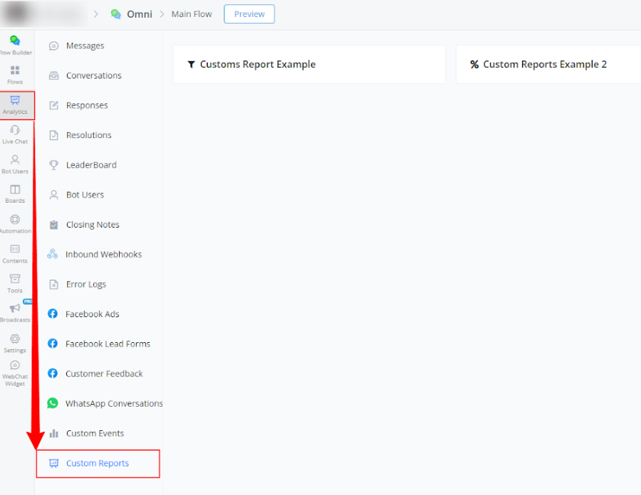Open the Settings gear icon
The width and height of the screenshot is (641, 495).
15,339
